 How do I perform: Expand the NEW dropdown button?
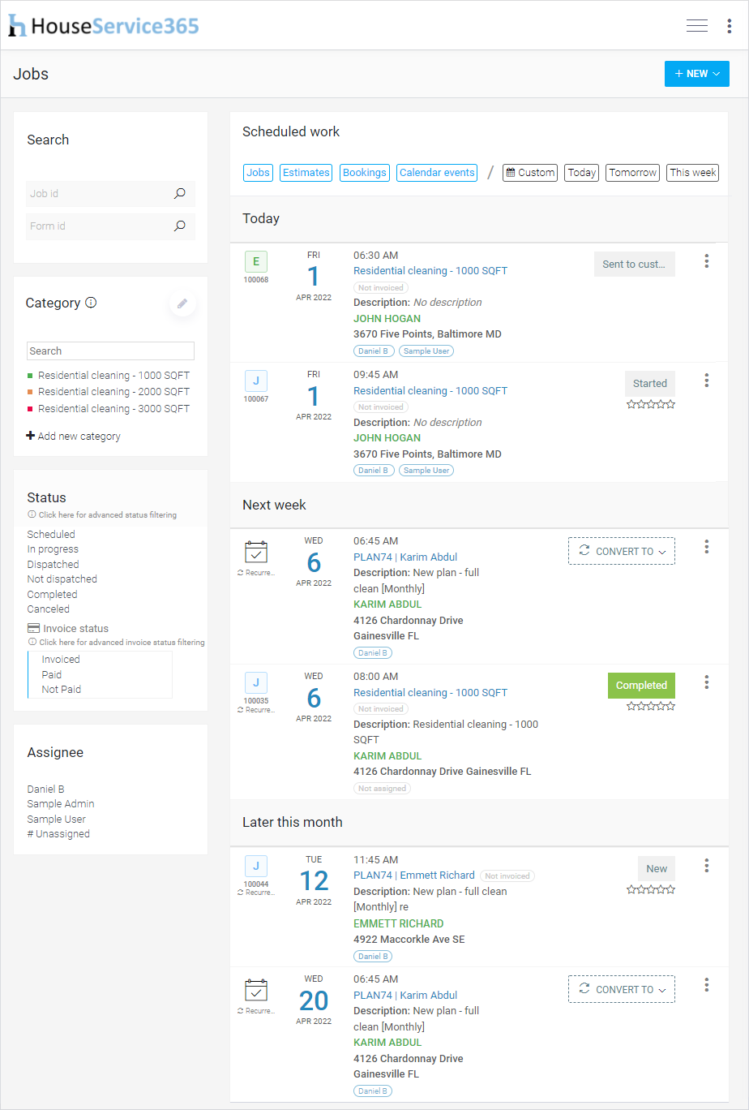point(696,74)
